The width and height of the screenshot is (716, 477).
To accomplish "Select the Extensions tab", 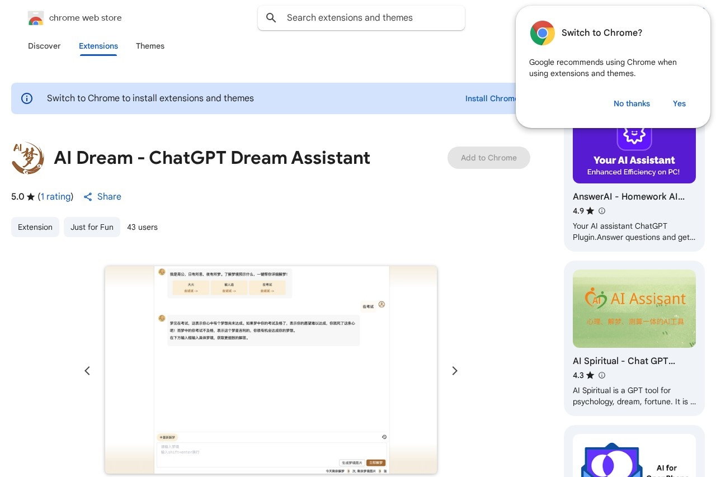I will [98, 46].
